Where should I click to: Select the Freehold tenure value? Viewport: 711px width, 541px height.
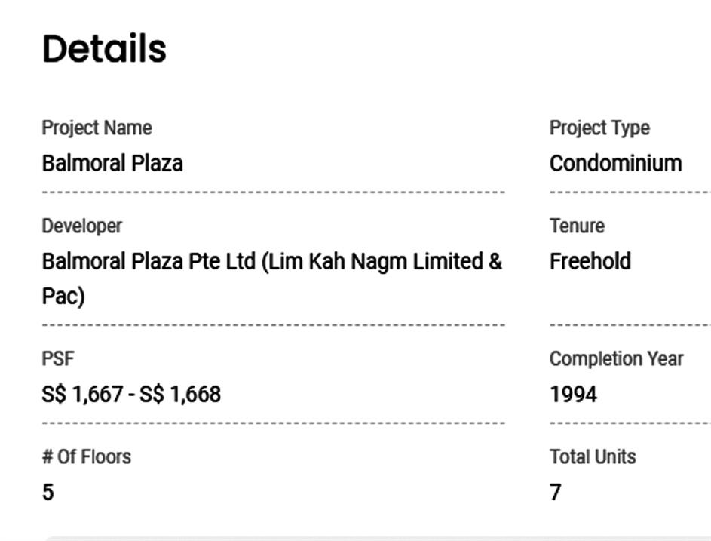pos(590,262)
